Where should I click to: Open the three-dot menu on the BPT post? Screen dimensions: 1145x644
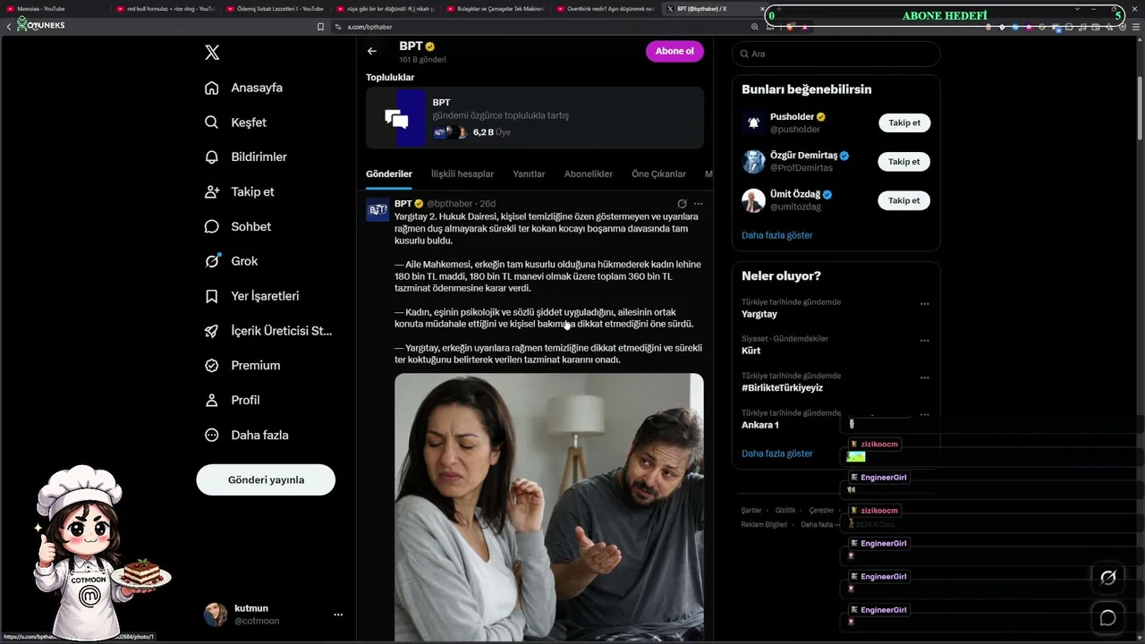click(699, 204)
